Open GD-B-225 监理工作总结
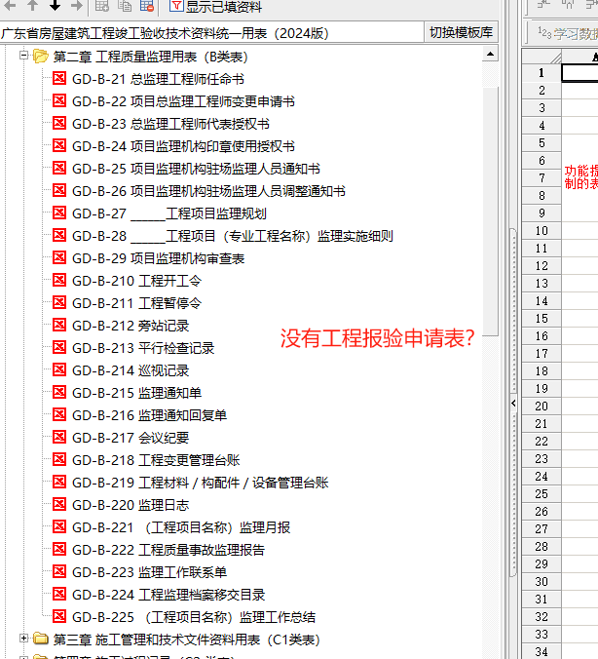The height and width of the screenshot is (659, 598). pyautogui.click(x=193, y=617)
